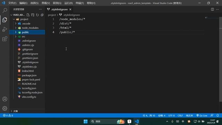Refresh the explorer tree
This screenshot has height=125, width=222.
click(37, 15)
